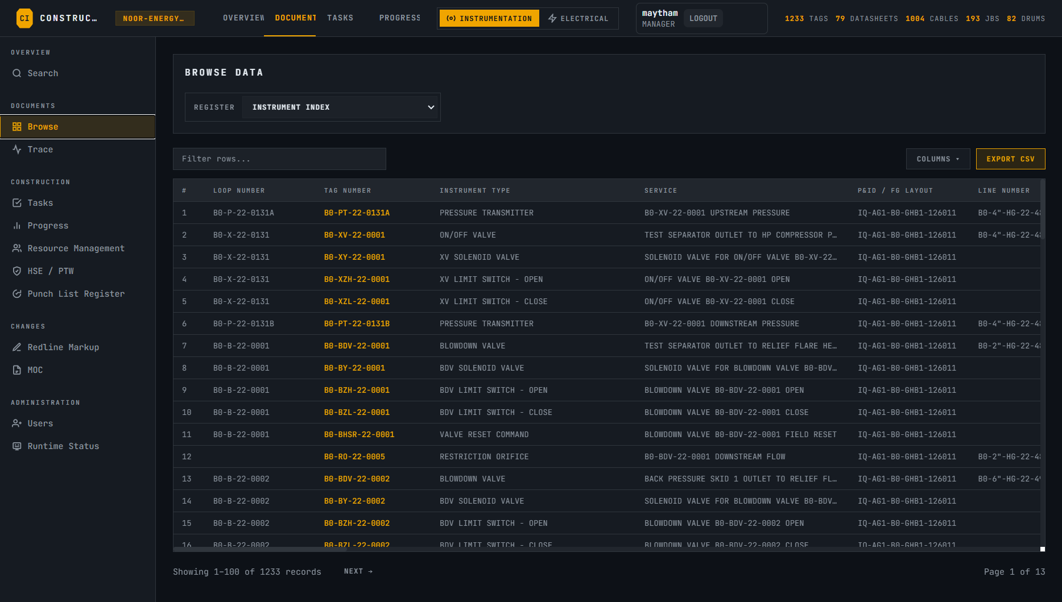The width and height of the screenshot is (1062, 602).
Task: Select loop number B0-P-22-0131B cell
Action: [243, 323]
